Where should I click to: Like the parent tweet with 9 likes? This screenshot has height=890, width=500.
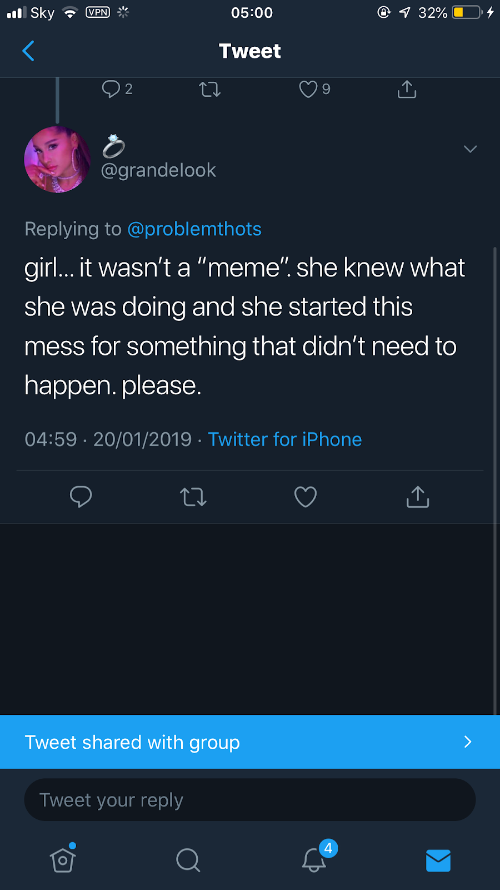click(x=308, y=89)
